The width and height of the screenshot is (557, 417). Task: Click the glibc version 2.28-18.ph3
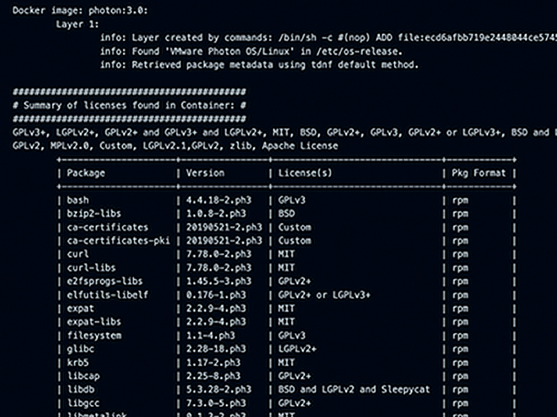(216, 349)
